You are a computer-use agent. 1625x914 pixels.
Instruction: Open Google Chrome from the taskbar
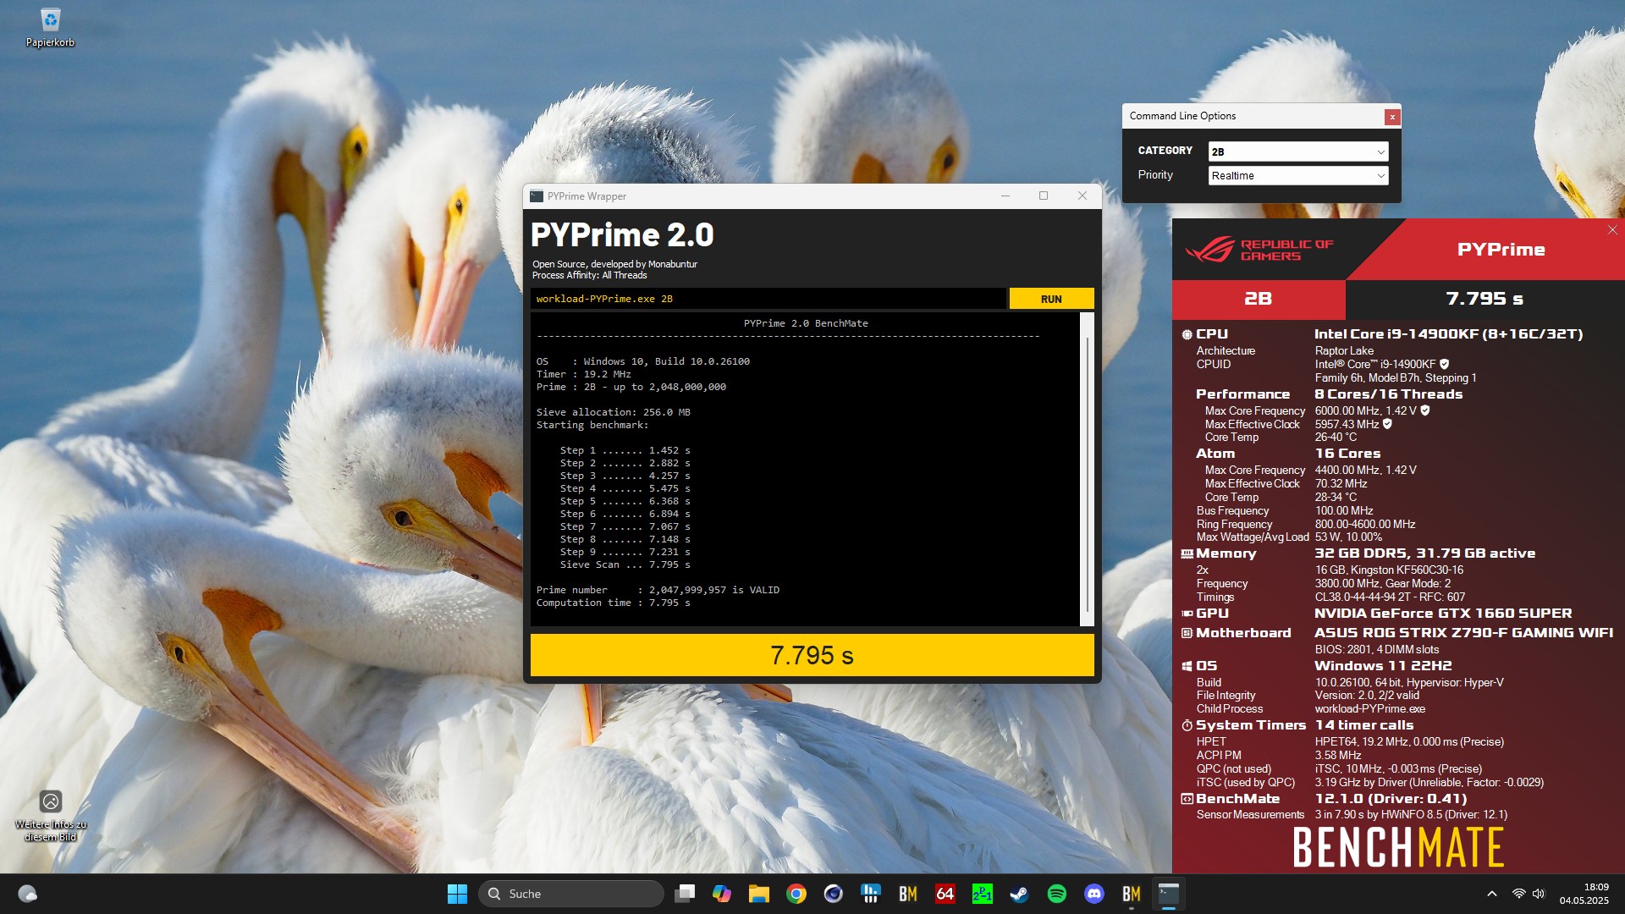796,894
